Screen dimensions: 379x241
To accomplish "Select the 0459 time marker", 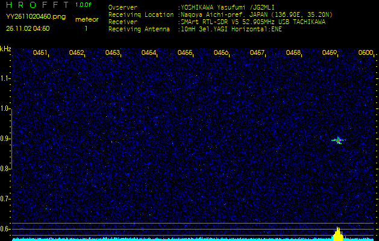I will point(330,53).
